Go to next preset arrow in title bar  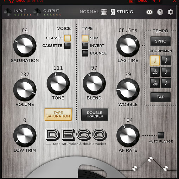coord(160,1)
